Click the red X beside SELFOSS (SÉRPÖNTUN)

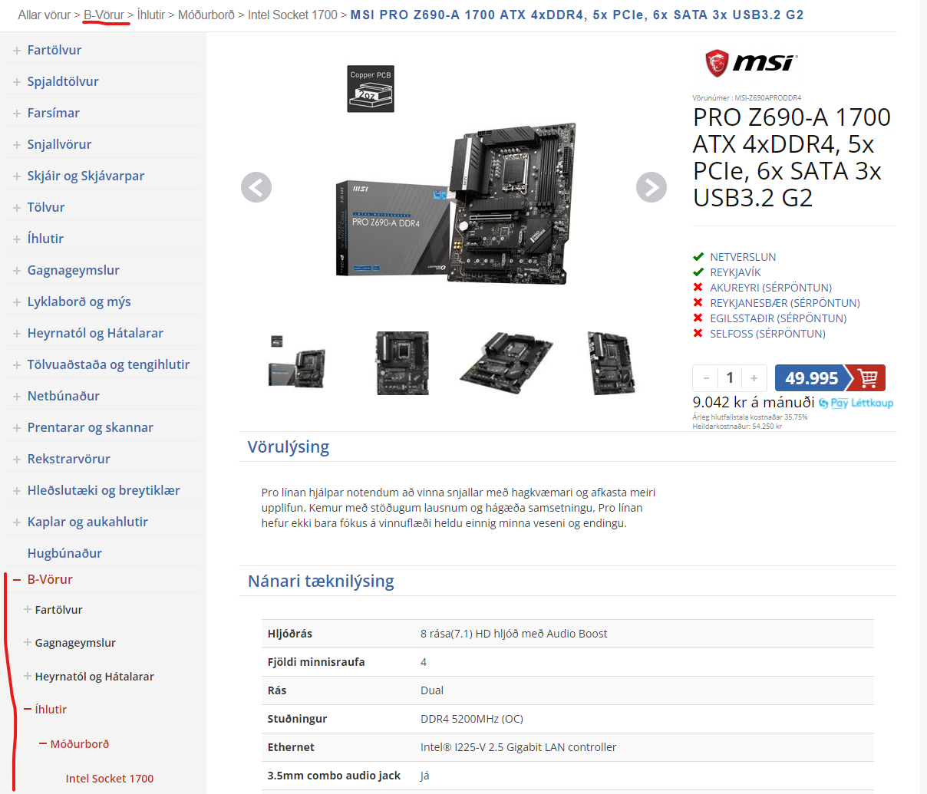698,333
